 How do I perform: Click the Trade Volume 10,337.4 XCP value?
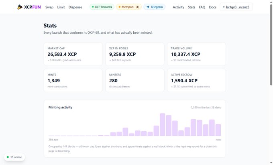185,54
